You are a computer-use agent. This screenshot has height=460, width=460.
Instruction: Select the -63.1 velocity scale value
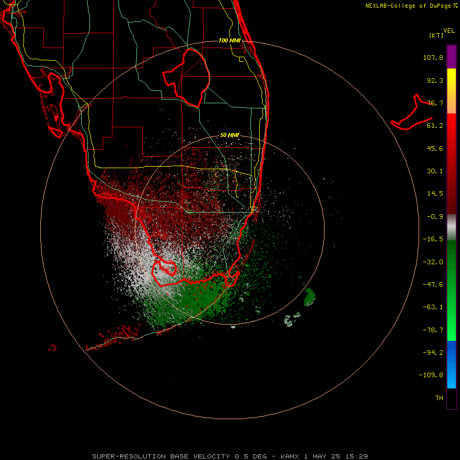pyautogui.click(x=433, y=307)
